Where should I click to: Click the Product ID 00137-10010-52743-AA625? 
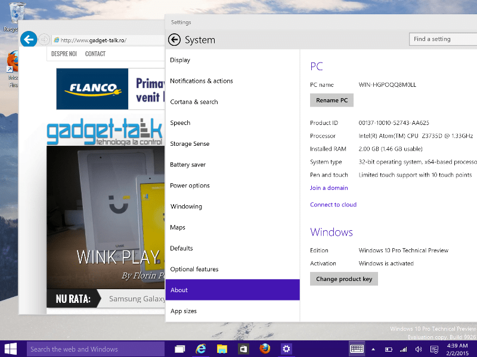(394, 123)
